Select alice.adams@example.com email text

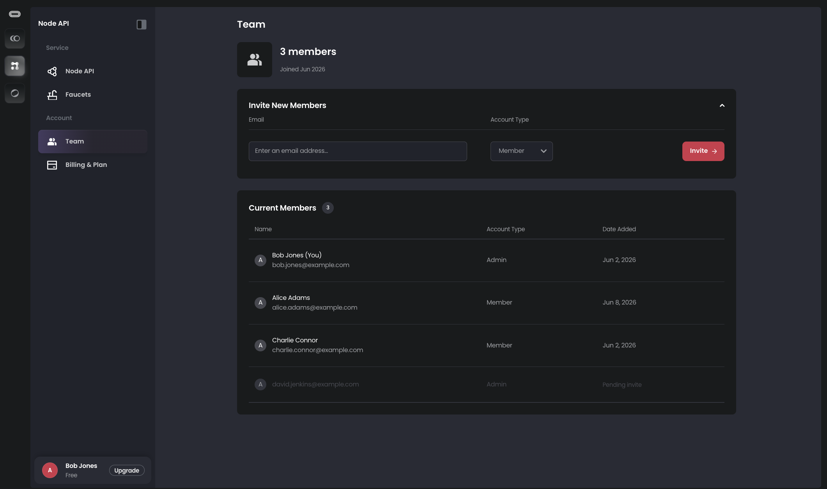tap(315, 308)
